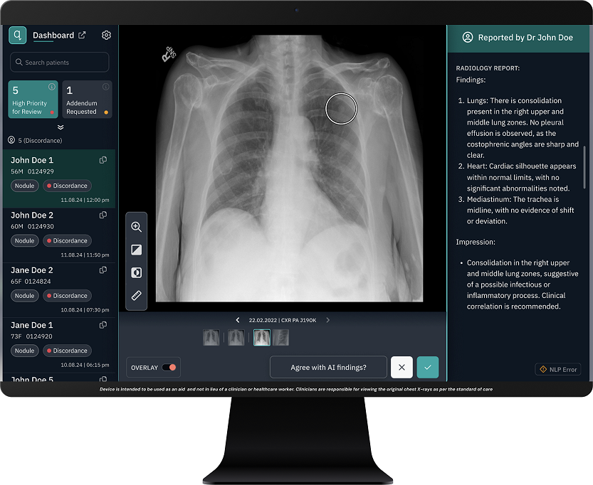Confirm agreement with the teal checkmark button
The height and width of the screenshot is (485, 593).
coord(427,367)
